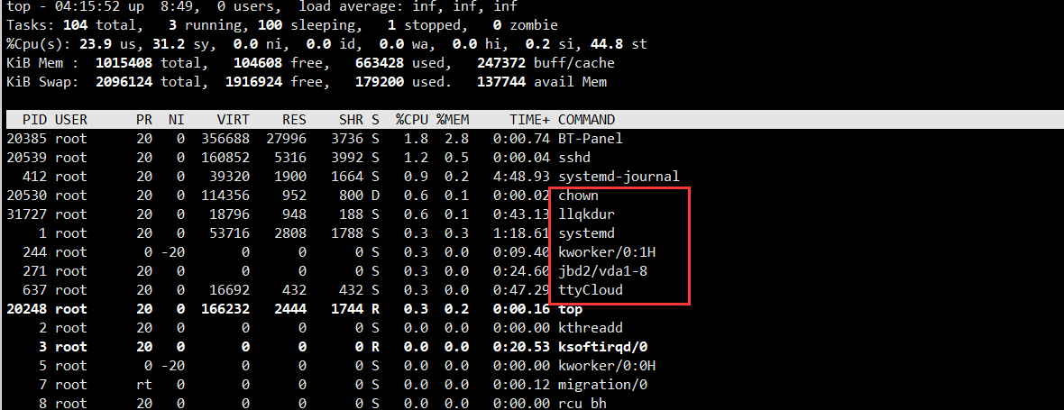
Task: Click the 1:18.61 time for systemd
Action: [522, 233]
